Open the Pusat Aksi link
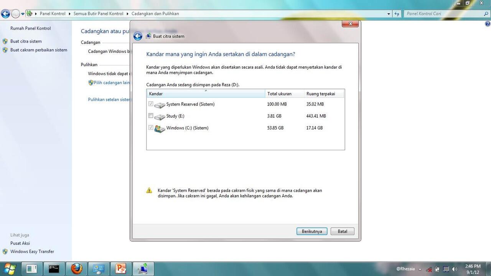Viewport: 491px width, 276px height. tap(20, 243)
